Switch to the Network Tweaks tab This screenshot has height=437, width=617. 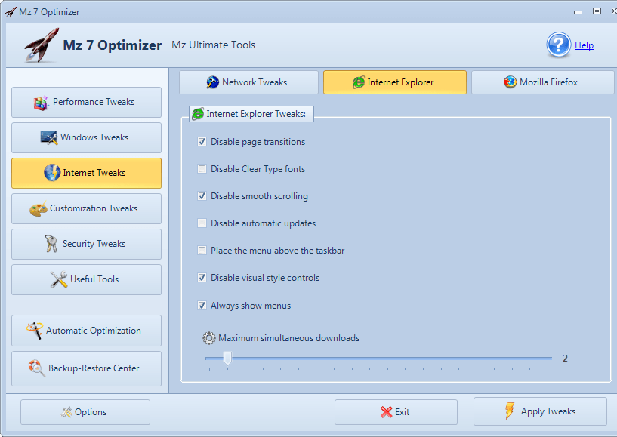(248, 82)
